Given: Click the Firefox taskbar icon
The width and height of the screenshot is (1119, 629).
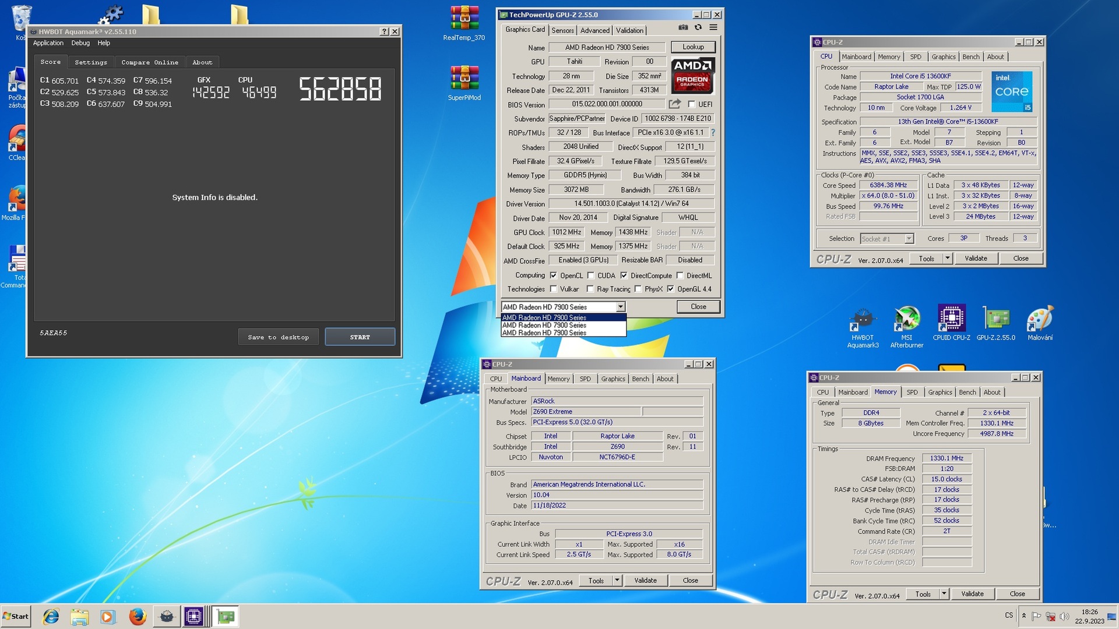Looking at the screenshot, I should pos(138,616).
